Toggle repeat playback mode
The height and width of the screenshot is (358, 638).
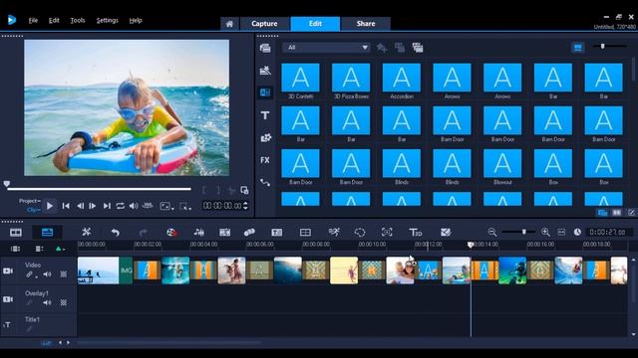[120, 206]
